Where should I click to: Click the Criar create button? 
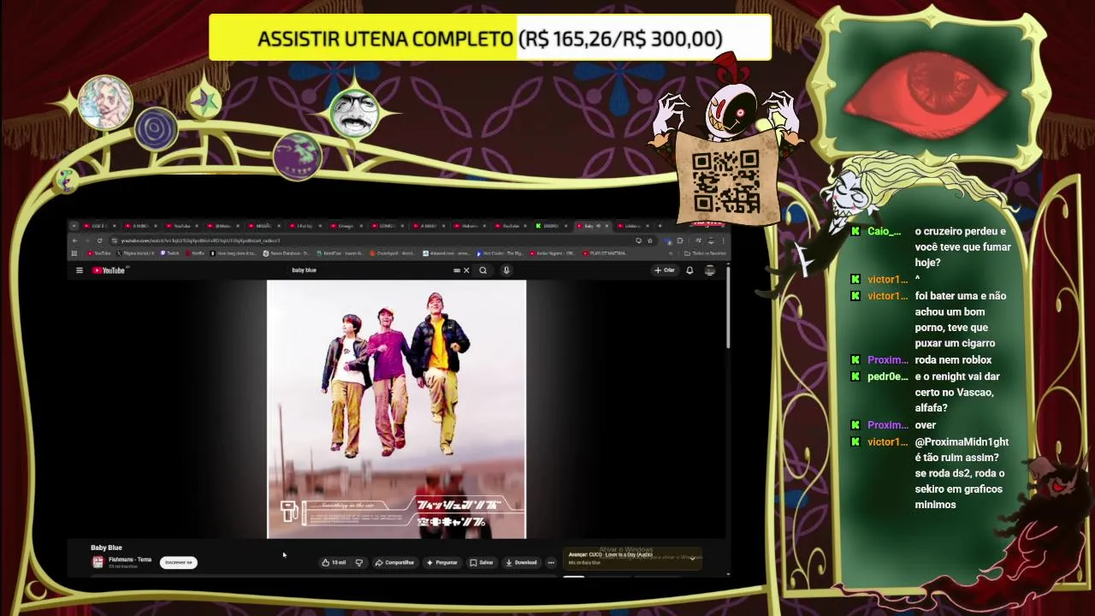[665, 270]
